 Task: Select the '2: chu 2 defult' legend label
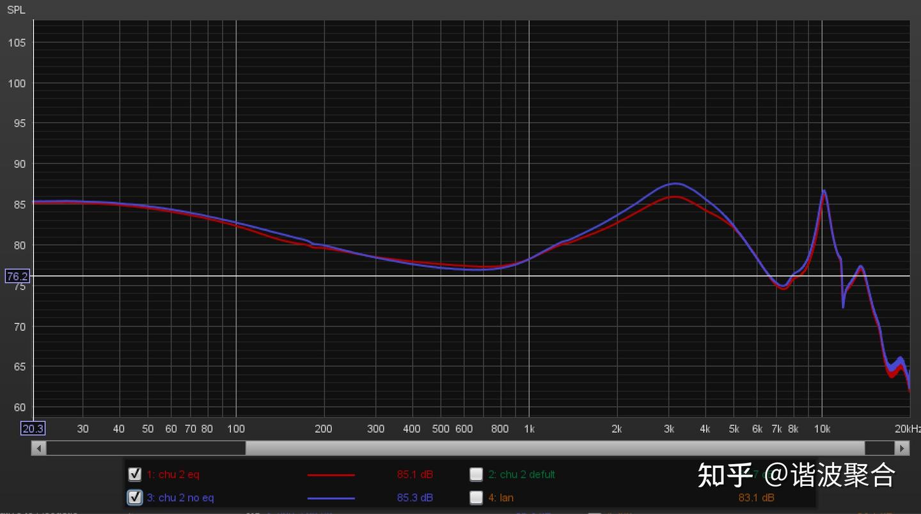(x=521, y=474)
